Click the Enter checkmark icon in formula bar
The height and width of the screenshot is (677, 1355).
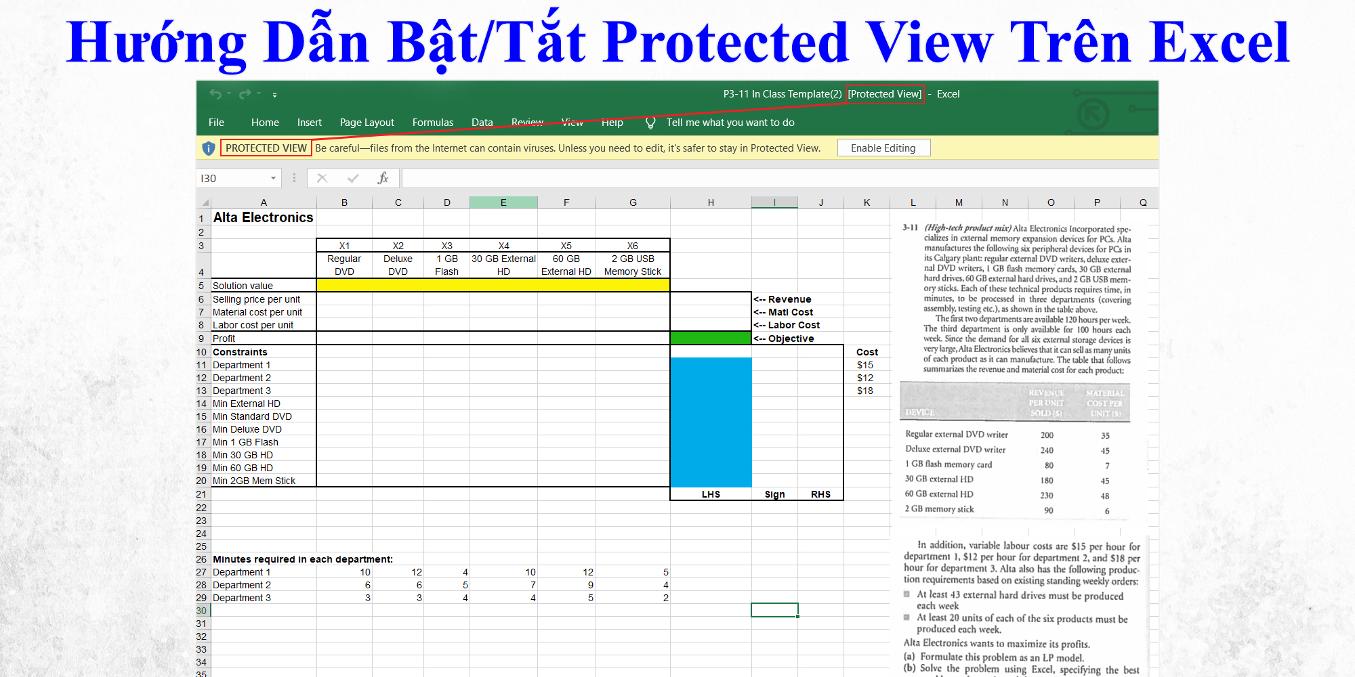[353, 178]
